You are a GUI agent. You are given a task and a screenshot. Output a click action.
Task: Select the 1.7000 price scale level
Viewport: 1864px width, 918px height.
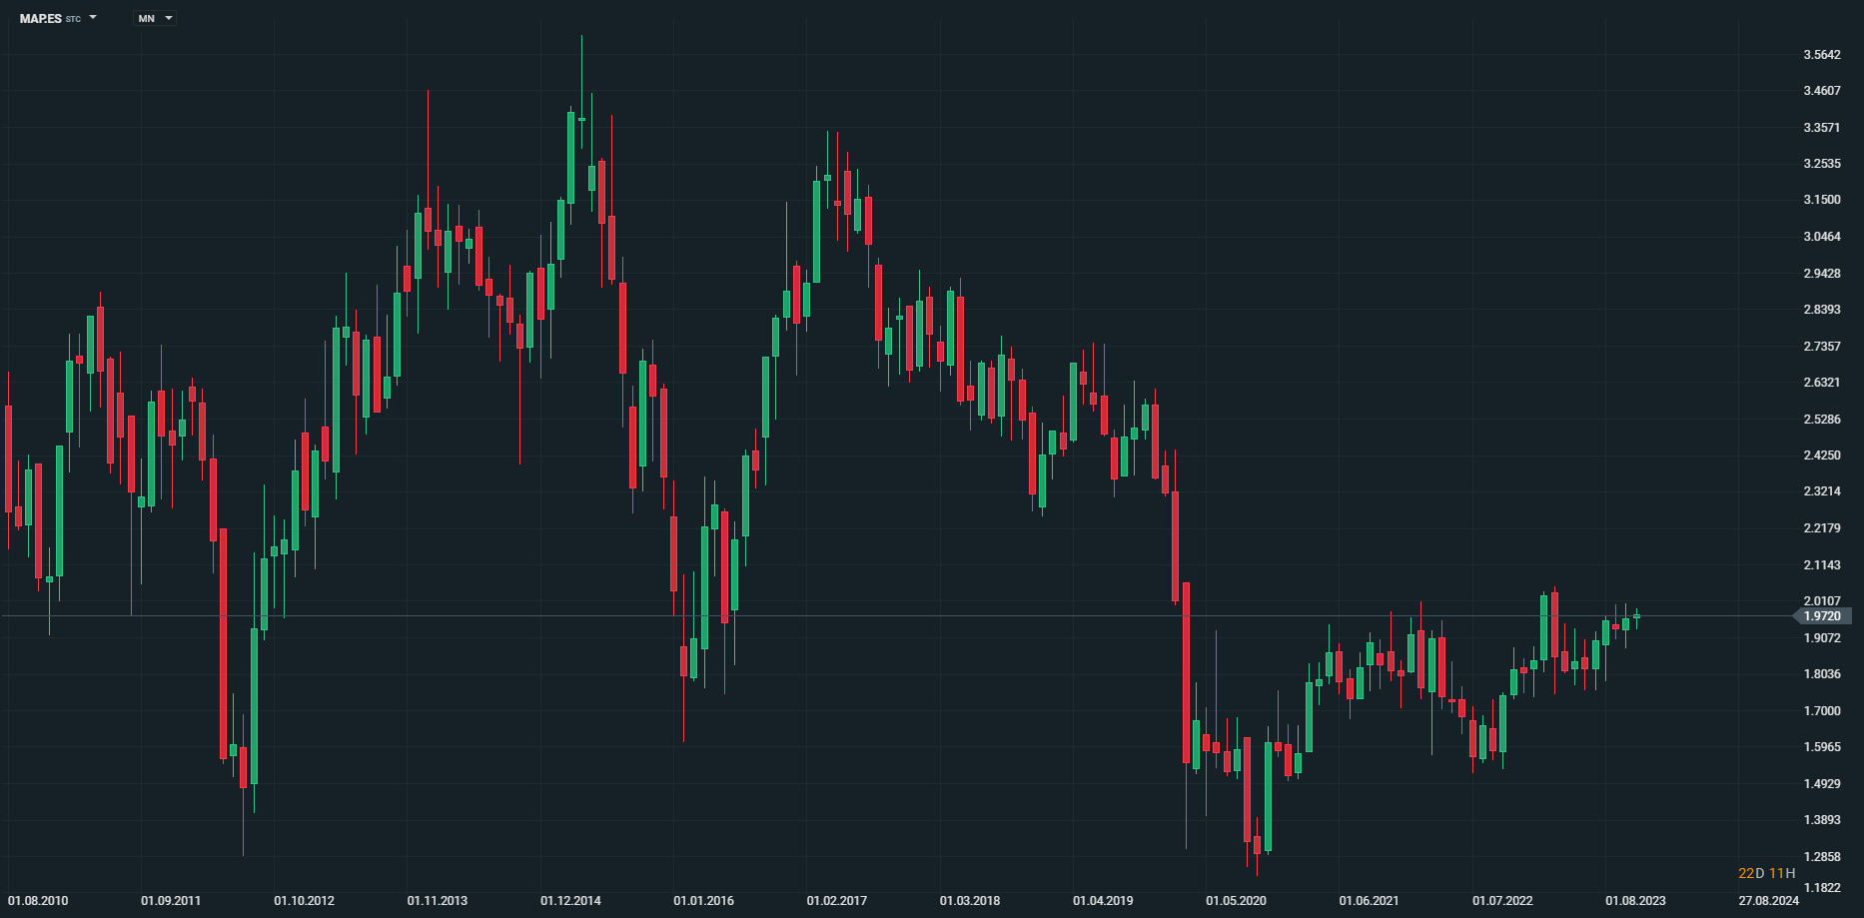tap(1821, 711)
